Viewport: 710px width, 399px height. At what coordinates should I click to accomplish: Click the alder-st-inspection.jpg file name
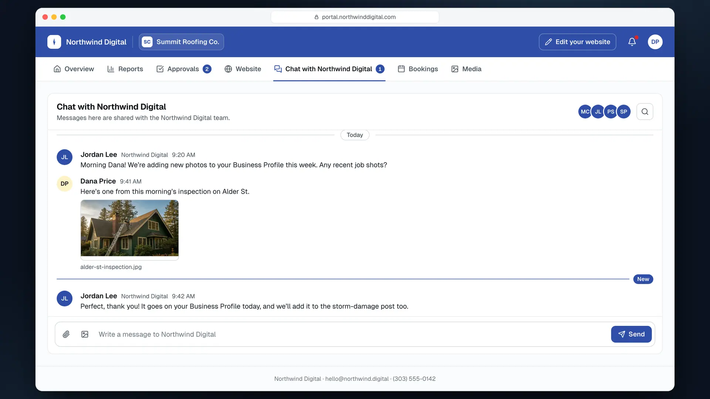click(x=111, y=267)
